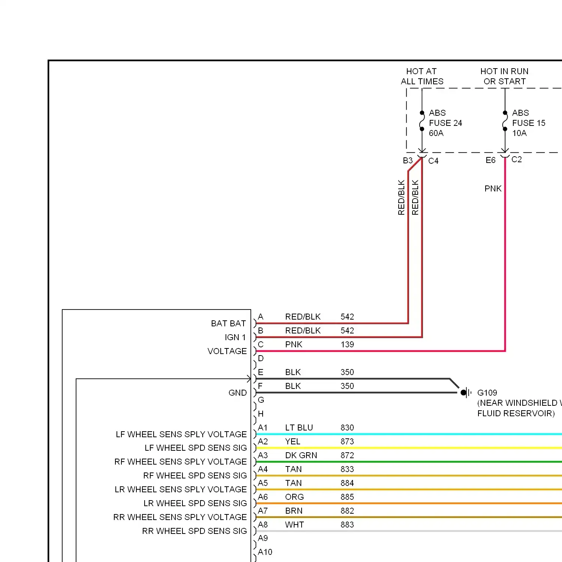The height and width of the screenshot is (562, 562).
Task: Click pin label A2
Action: [263, 441]
